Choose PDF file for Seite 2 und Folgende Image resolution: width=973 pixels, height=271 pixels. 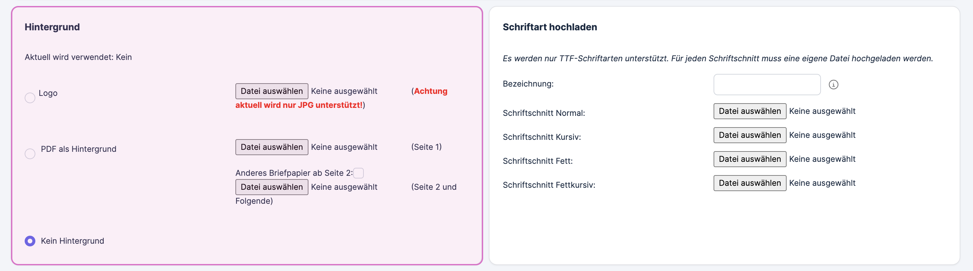click(x=271, y=187)
